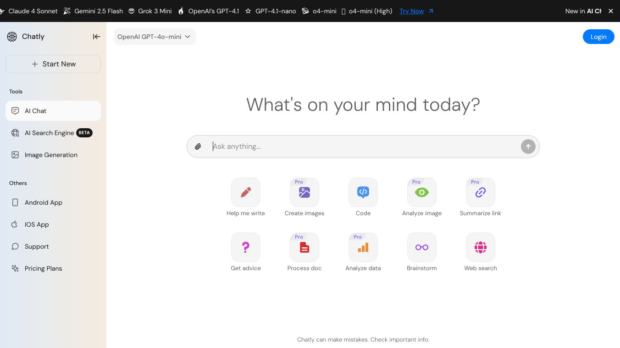The height and width of the screenshot is (348, 620).
Task: Click the Grok 3 Mini banner text
Action: pyautogui.click(x=155, y=11)
